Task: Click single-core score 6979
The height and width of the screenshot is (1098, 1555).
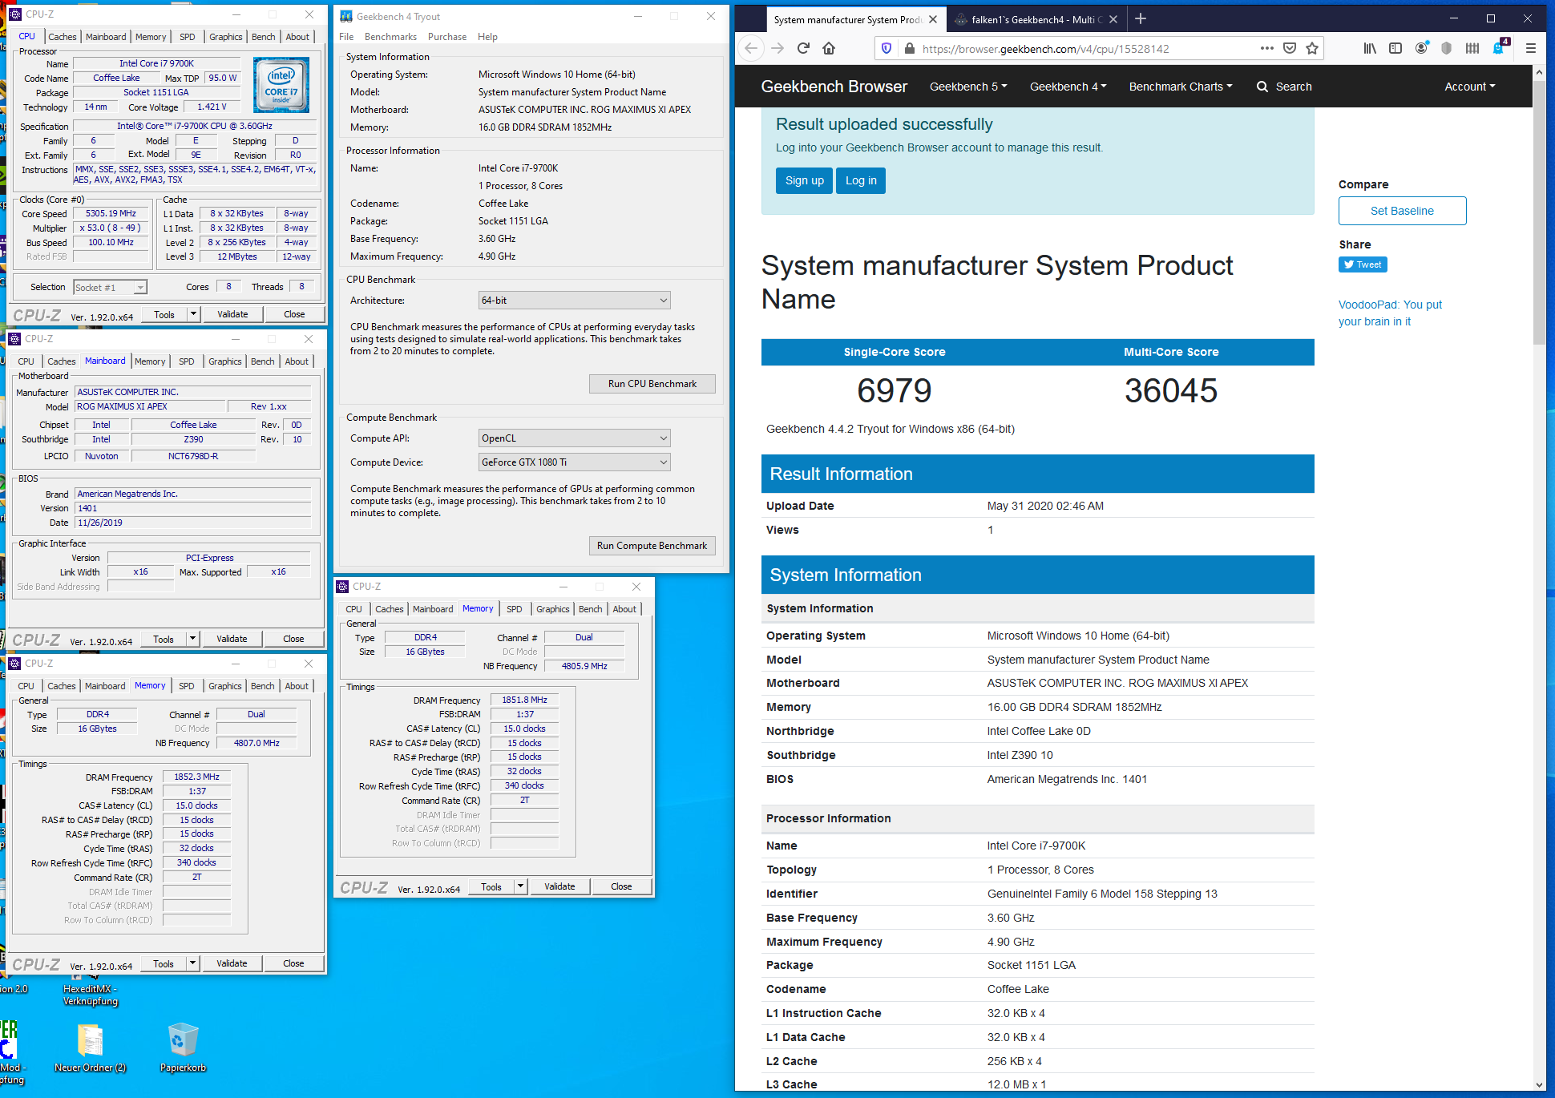Action: 894,390
